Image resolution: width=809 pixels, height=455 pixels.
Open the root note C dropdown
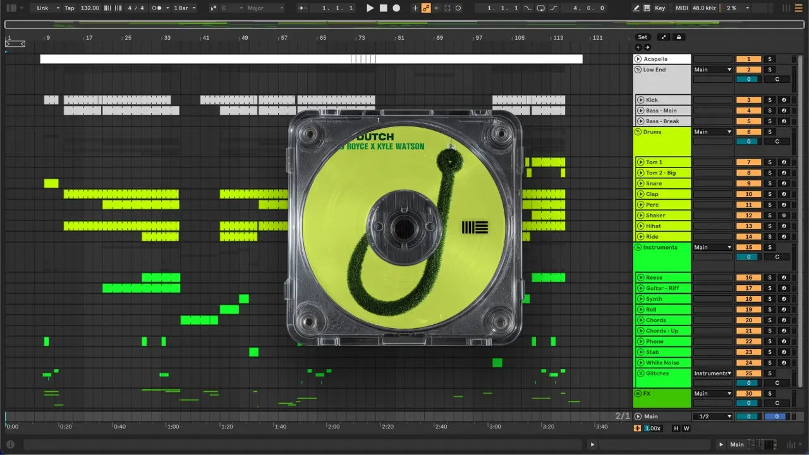tap(232, 8)
